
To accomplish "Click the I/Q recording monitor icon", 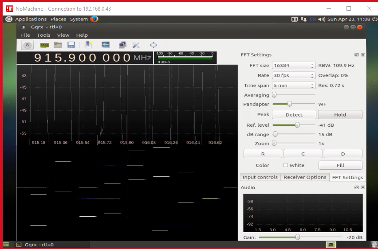I will coord(106,45).
